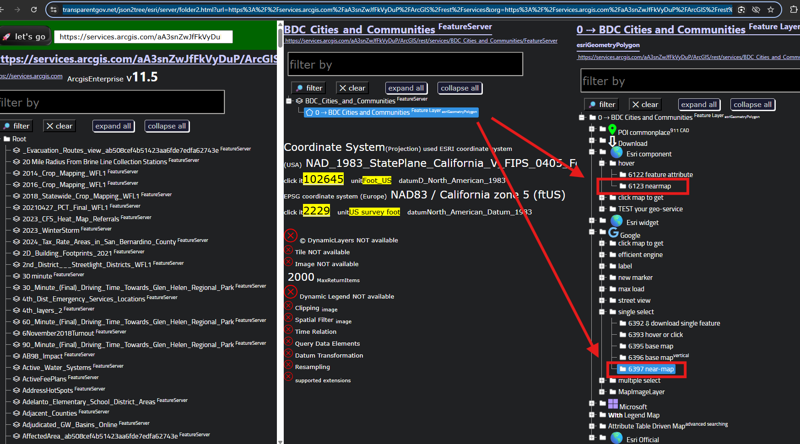800x444 pixels.
Task: Select the 6123 nearmap tree item
Action: [645, 186]
